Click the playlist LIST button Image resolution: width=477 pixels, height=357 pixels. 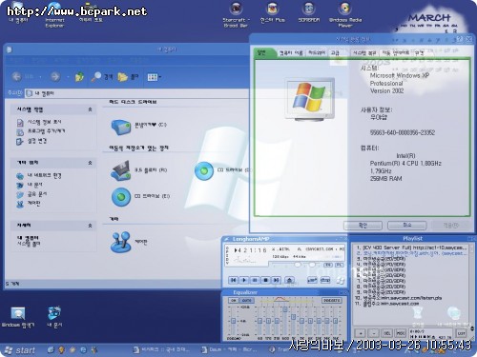[x=461, y=333]
